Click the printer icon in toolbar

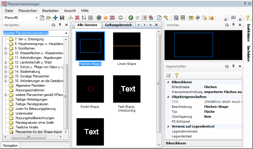tap(121, 18)
